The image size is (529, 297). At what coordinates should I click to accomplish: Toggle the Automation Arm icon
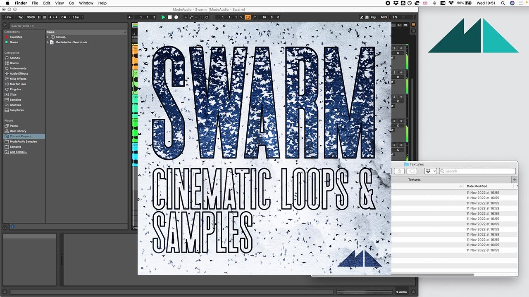[191, 17]
